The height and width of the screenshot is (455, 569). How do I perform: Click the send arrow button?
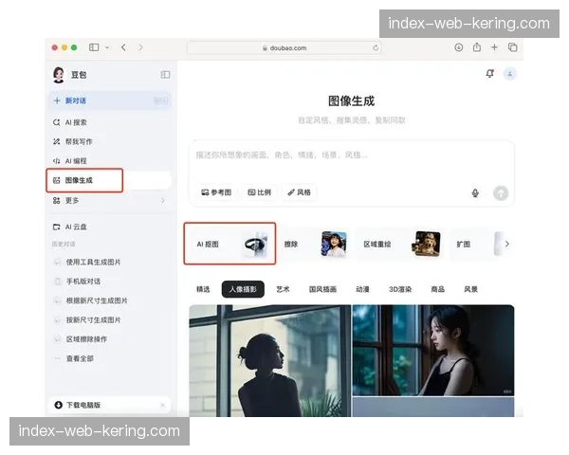[x=501, y=193]
